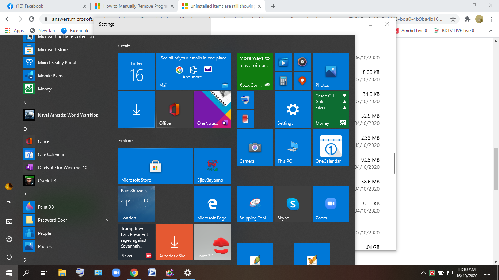Open the Maps small tile
The width and height of the screenshot is (499, 280).
pos(302,81)
